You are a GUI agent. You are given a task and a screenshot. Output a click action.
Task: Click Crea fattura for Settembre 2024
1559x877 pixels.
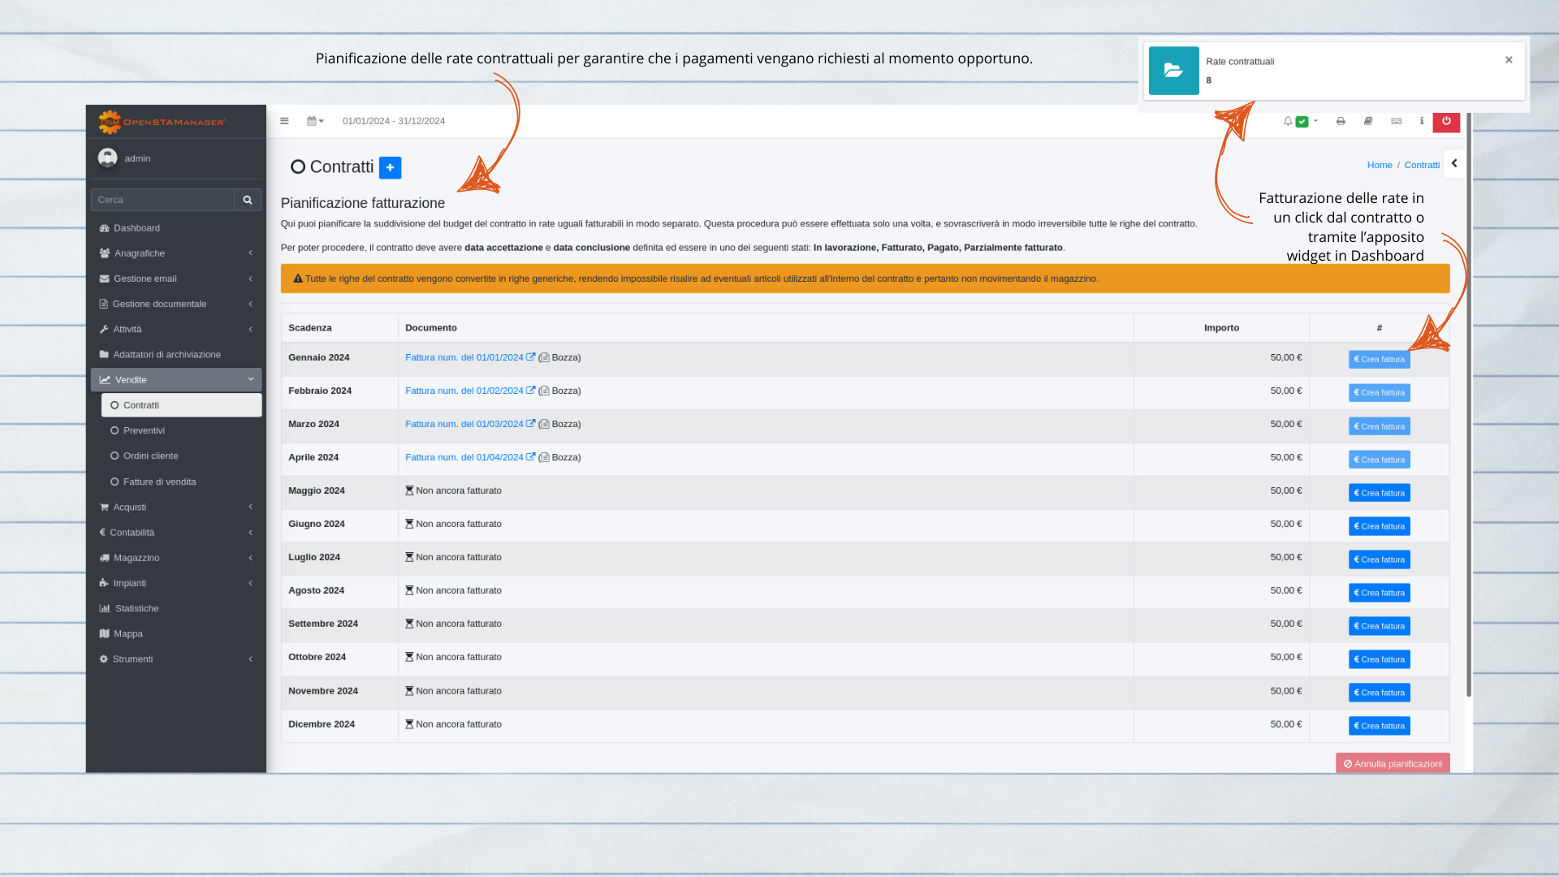pos(1379,626)
